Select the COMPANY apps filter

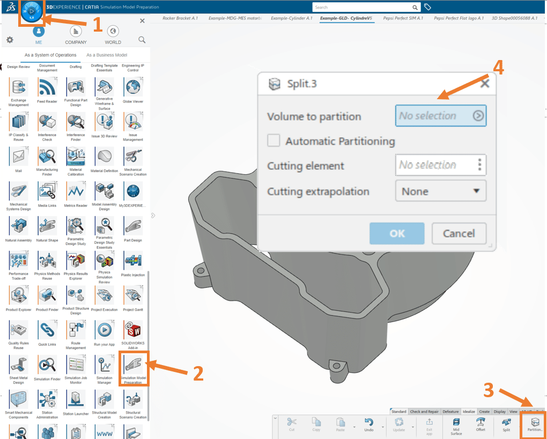pyautogui.click(x=76, y=35)
